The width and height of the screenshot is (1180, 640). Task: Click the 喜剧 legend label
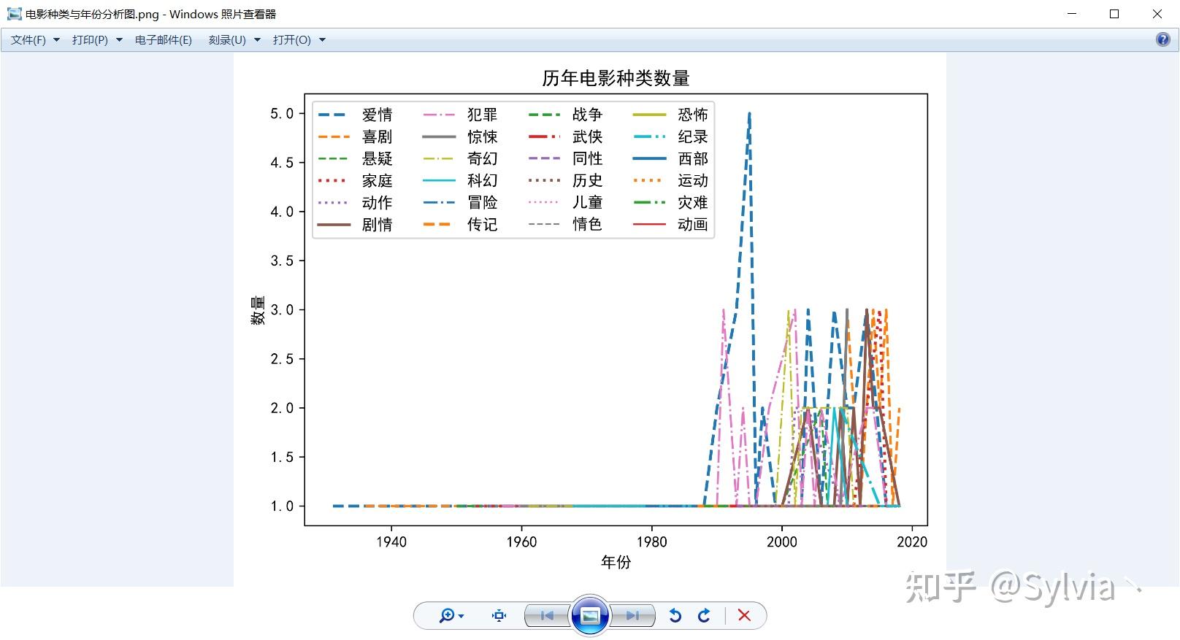378,136
